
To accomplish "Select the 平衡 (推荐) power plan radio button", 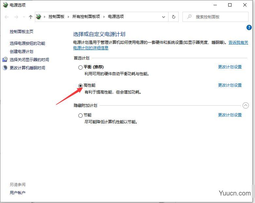I will click(80, 67).
